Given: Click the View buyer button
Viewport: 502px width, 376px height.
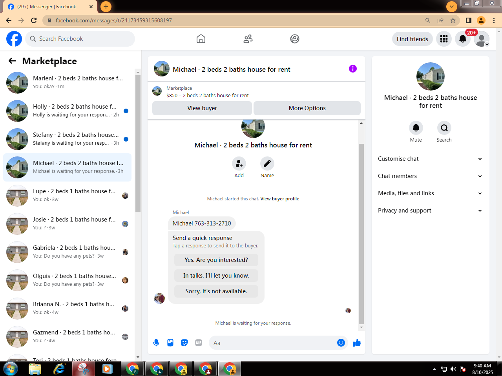Looking at the screenshot, I should (x=202, y=108).
